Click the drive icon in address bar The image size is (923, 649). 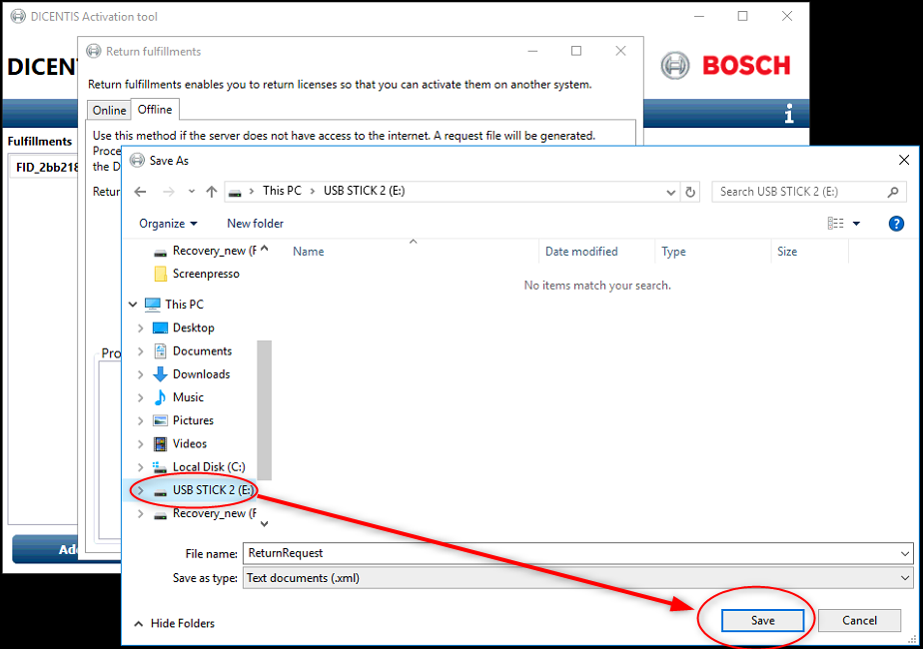[x=235, y=193]
